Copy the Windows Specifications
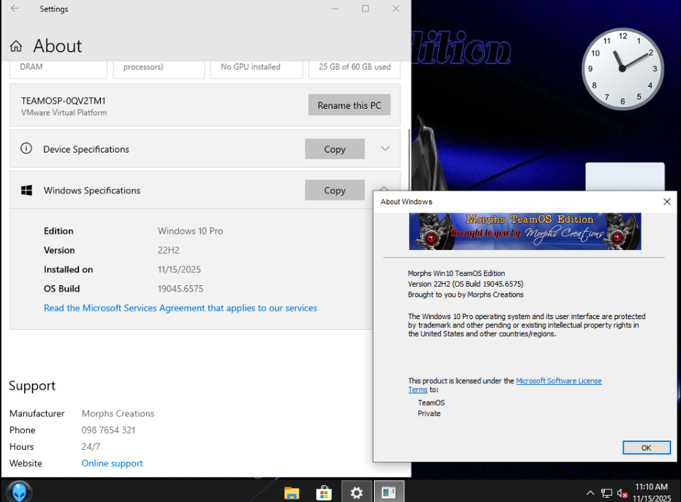Image resolution: width=681 pixels, height=502 pixels. pos(335,190)
